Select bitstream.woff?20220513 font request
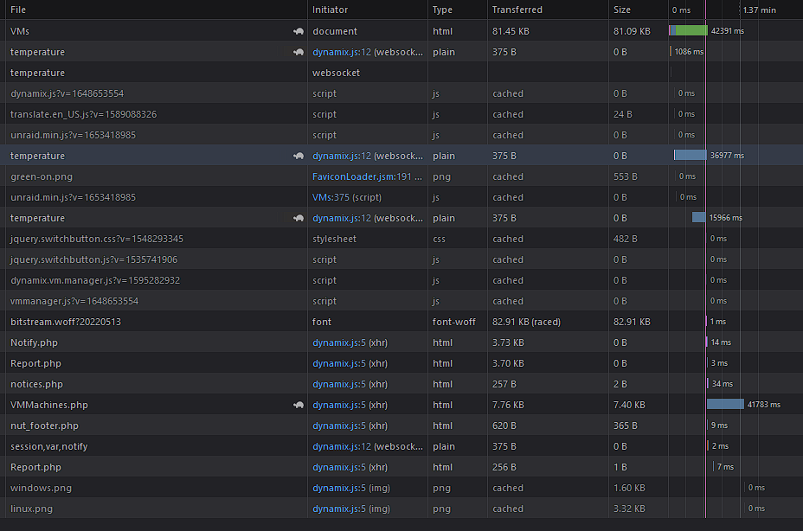Image resolution: width=803 pixels, height=531 pixels. [x=66, y=322]
